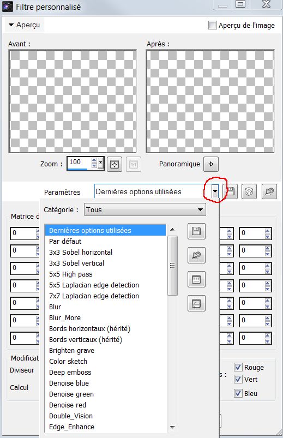283x438 pixels.
Task: Click the fit image to window zoom icon
Action: click(115, 165)
